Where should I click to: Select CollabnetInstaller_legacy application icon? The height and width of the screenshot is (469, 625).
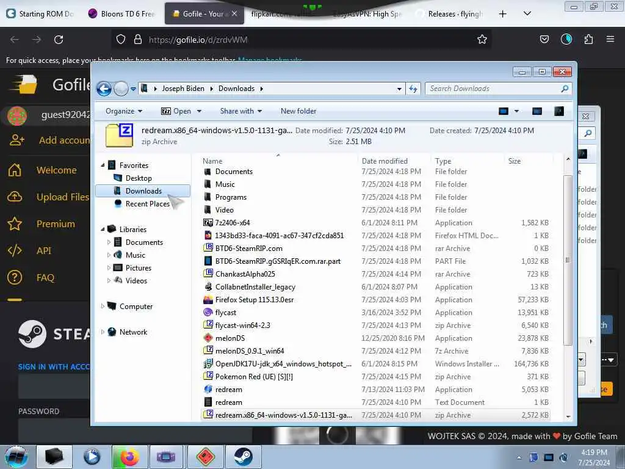click(x=208, y=287)
